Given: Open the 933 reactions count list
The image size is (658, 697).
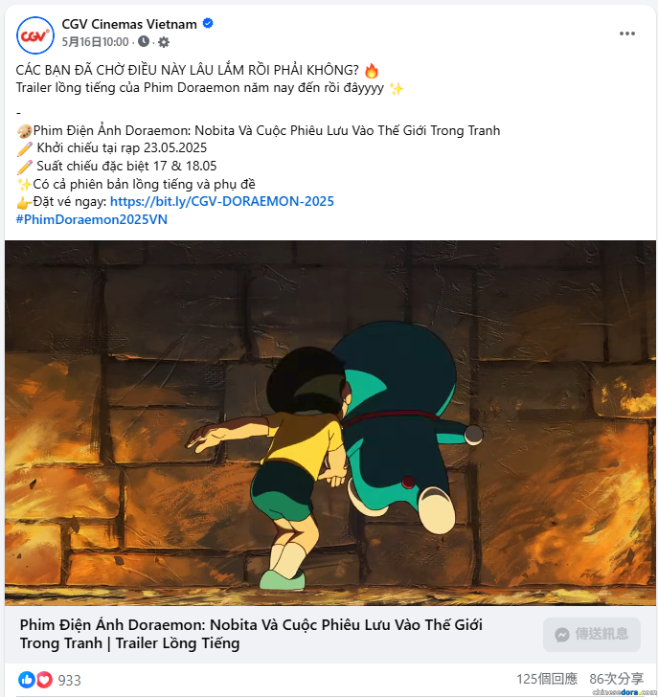Looking at the screenshot, I should 69,680.
